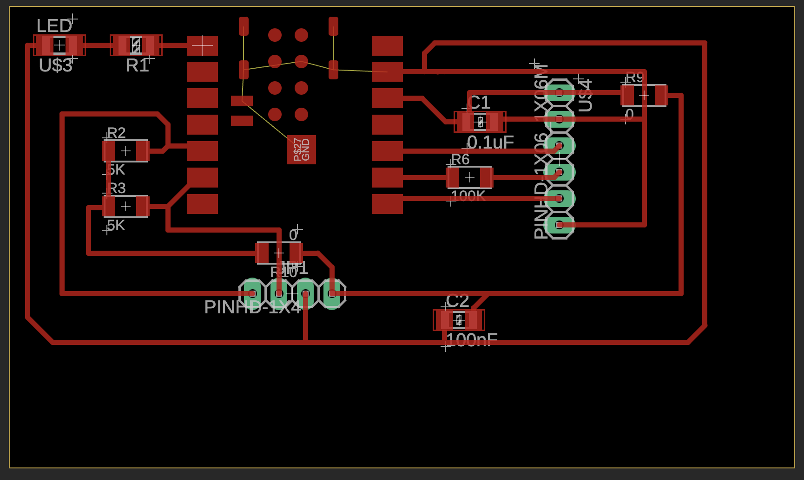Viewport: 804px width, 480px height.
Task: Click the module's bottom-right rectangular pad
Action: [387, 204]
